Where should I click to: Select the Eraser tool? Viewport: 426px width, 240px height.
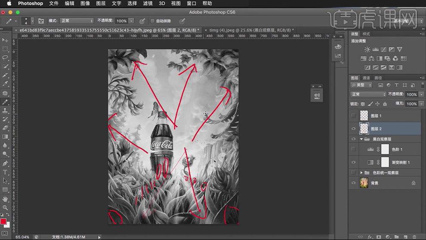tap(5, 128)
